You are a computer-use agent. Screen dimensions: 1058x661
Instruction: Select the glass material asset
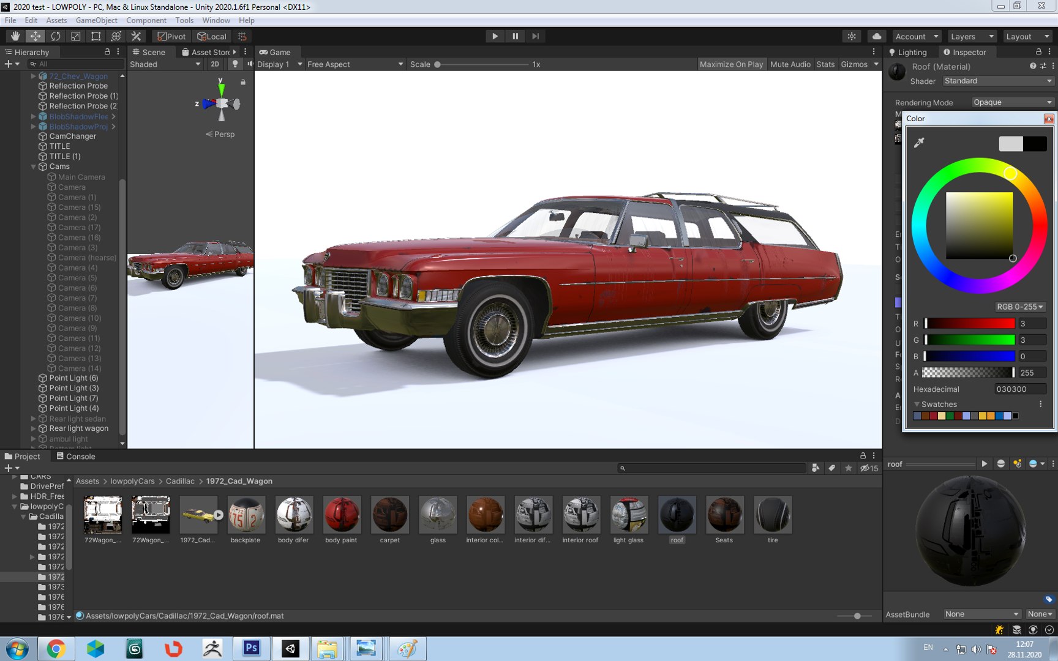point(438,520)
